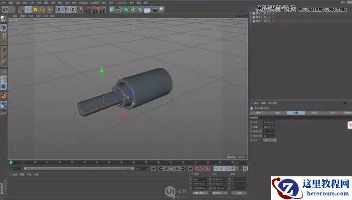Toggle the coordinate system icon
This screenshot has width=352, height=200.
pos(80,9)
